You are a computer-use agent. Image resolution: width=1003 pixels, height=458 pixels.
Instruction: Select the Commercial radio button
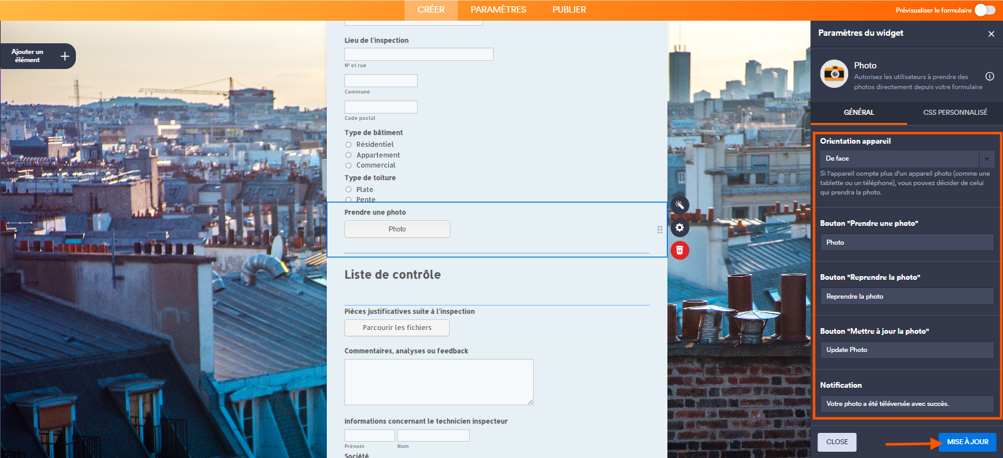[x=348, y=166]
